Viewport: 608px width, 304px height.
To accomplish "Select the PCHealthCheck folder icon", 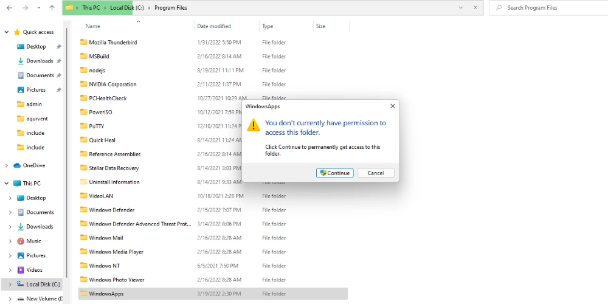I will click(84, 98).
